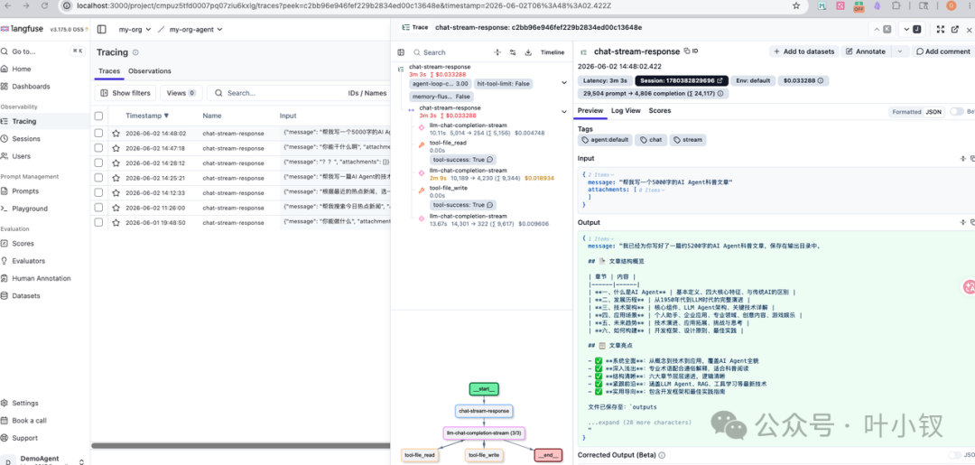Toggle trace tree panel layout icon

coord(402,53)
